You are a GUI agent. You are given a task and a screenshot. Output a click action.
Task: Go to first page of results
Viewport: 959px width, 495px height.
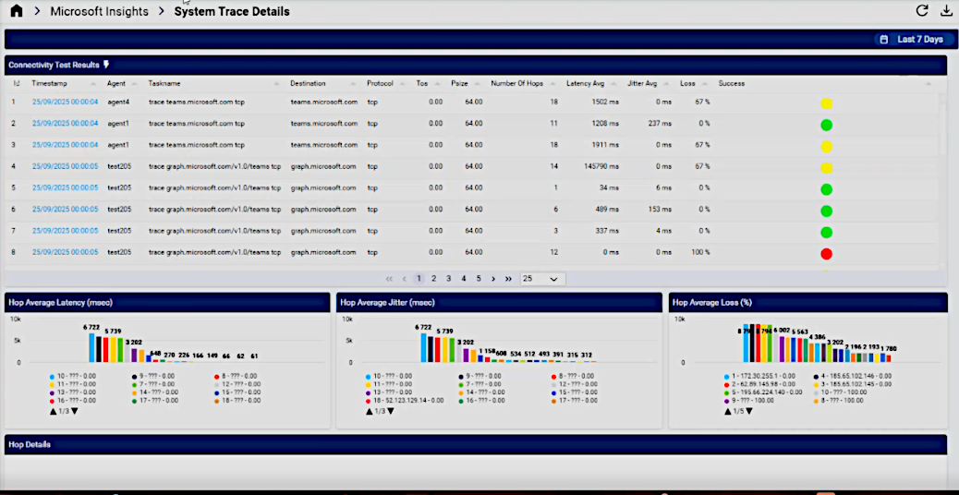click(x=389, y=279)
